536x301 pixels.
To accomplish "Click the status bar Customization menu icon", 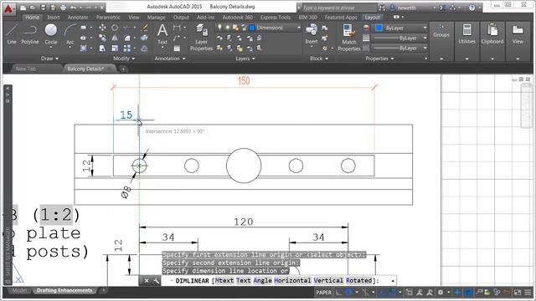I will pos(528,293).
